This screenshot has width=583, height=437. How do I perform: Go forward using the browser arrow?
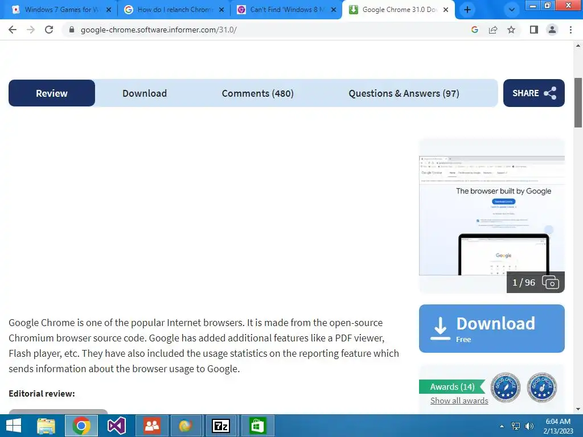31,30
